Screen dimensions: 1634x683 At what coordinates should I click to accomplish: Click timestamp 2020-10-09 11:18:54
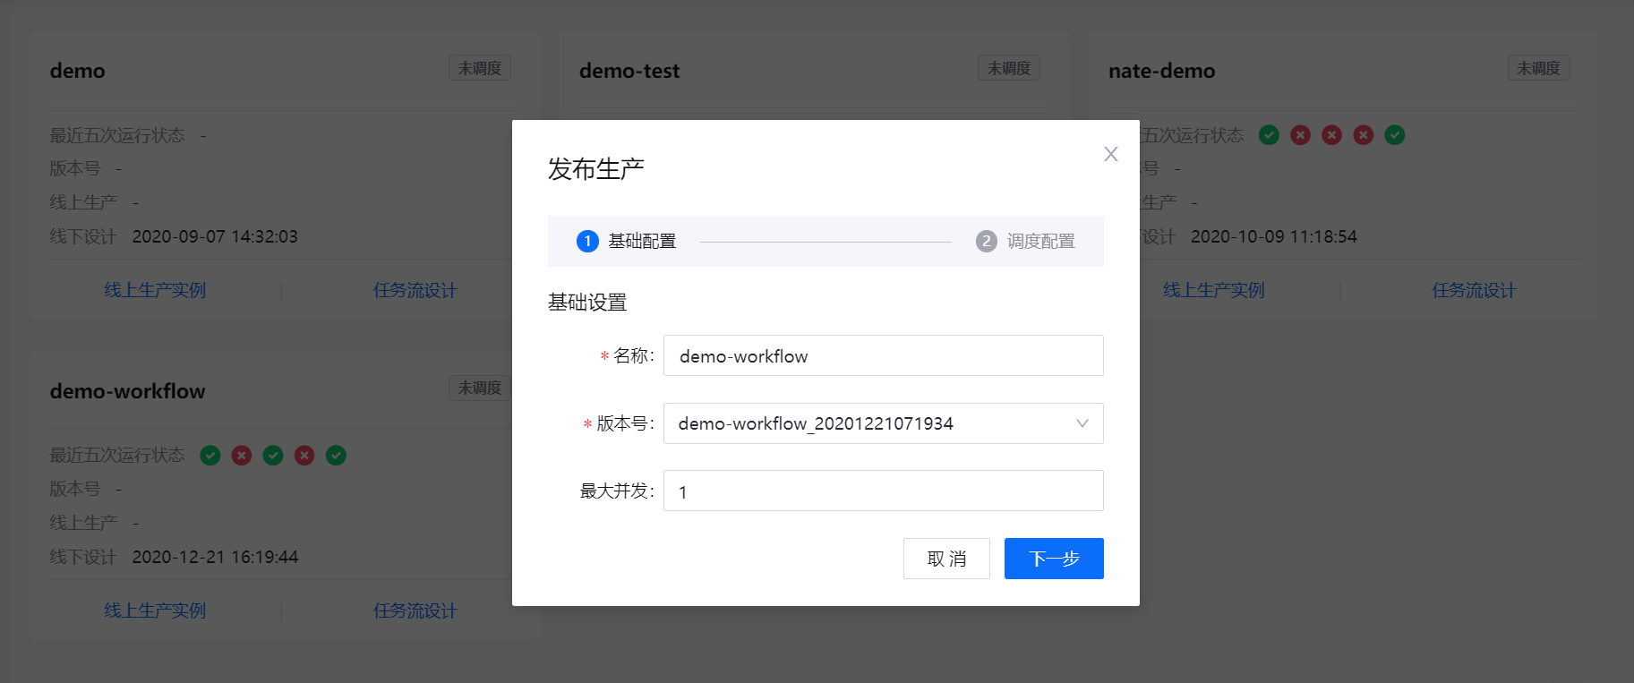point(1274,236)
